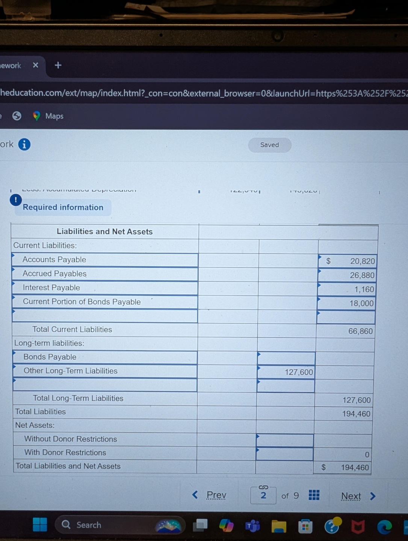Open the blank current liabilities label dropdown
The image size is (408, 541).
point(105,316)
